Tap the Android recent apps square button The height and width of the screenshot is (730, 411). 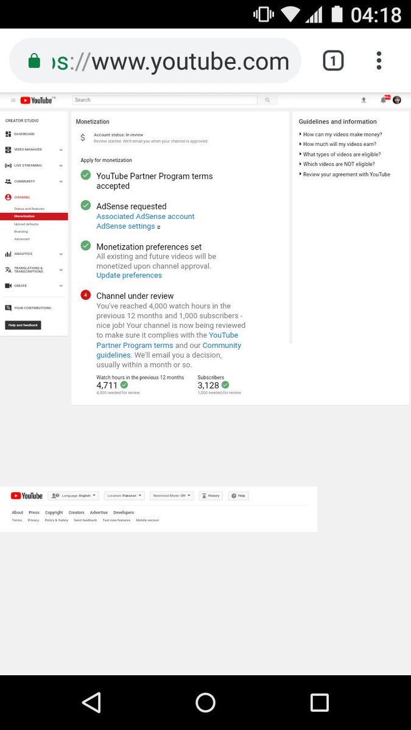[320, 703]
